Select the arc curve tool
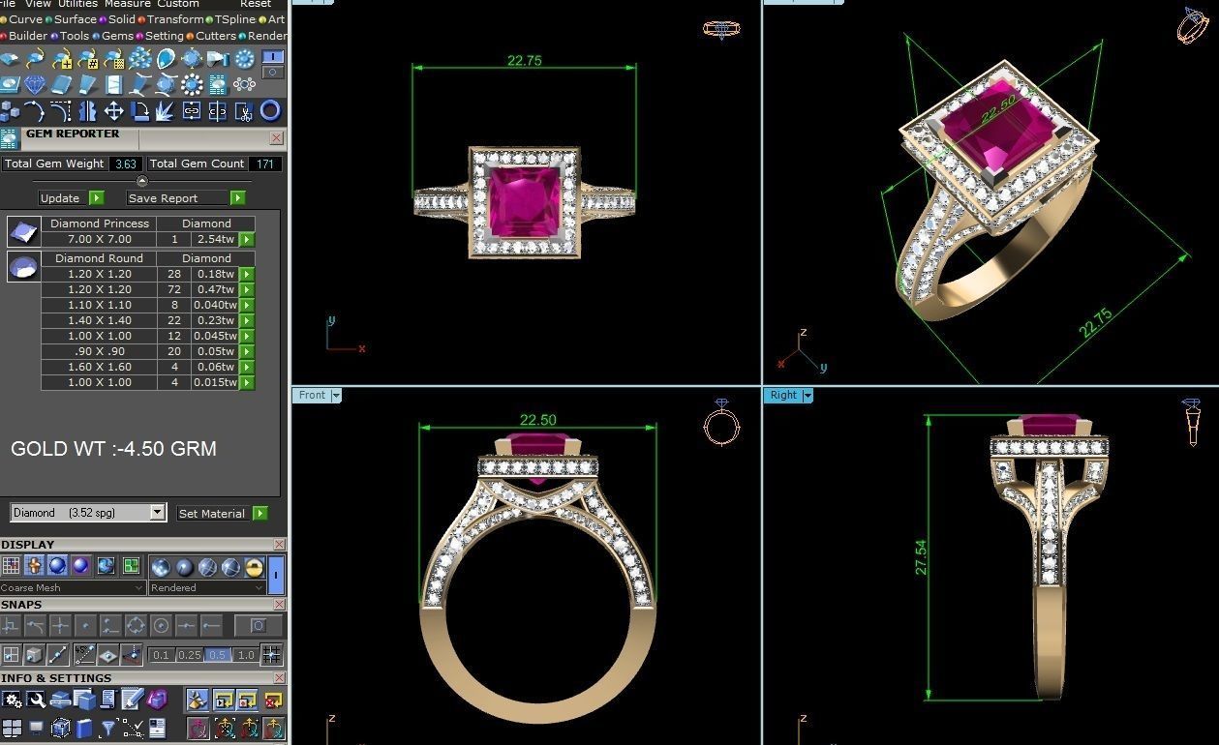The width and height of the screenshot is (1219, 745). [35, 111]
